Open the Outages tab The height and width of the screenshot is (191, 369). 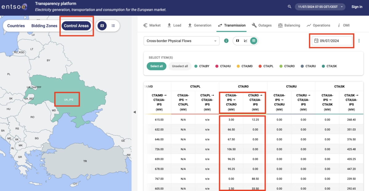click(x=261, y=25)
